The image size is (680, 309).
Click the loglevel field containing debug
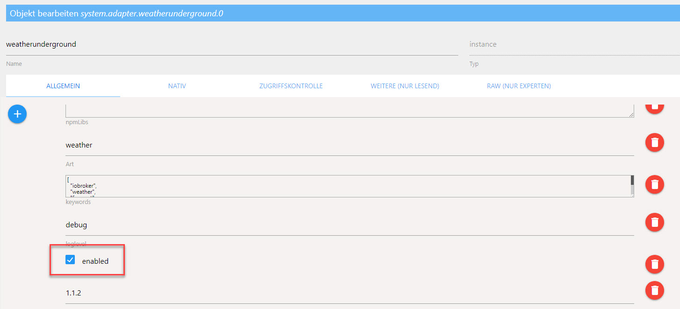click(350, 225)
